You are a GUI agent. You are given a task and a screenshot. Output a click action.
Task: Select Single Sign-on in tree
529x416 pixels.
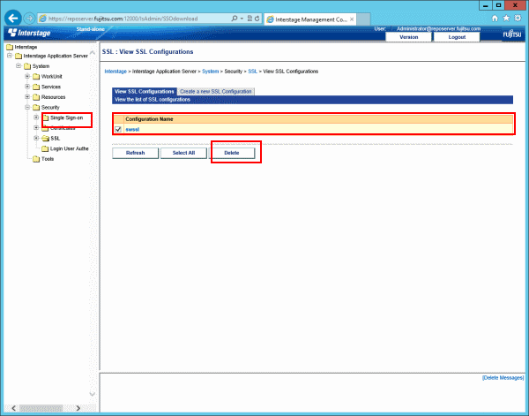pyautogui.click(x=66, y=118)
